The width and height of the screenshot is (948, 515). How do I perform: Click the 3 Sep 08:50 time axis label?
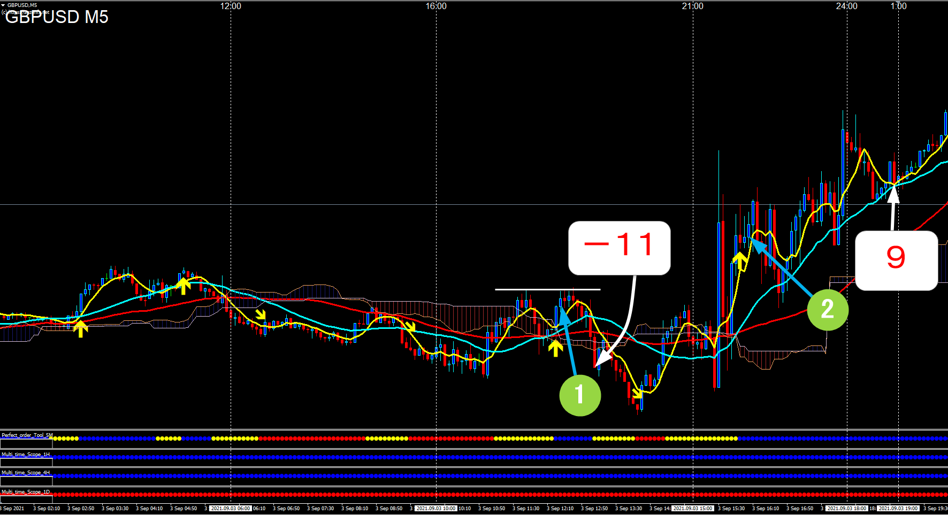tap(389, 509)
